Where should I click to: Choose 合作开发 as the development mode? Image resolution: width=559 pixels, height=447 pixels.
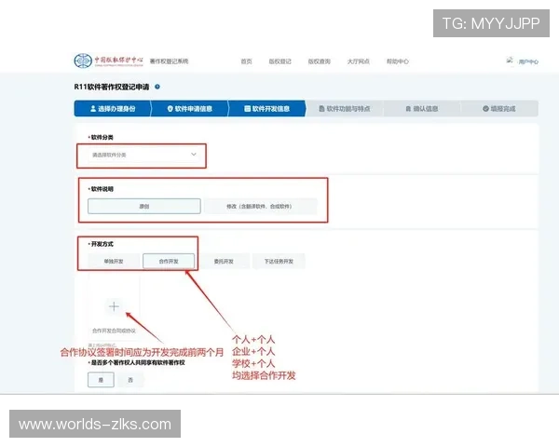click(x=169, y=262)
